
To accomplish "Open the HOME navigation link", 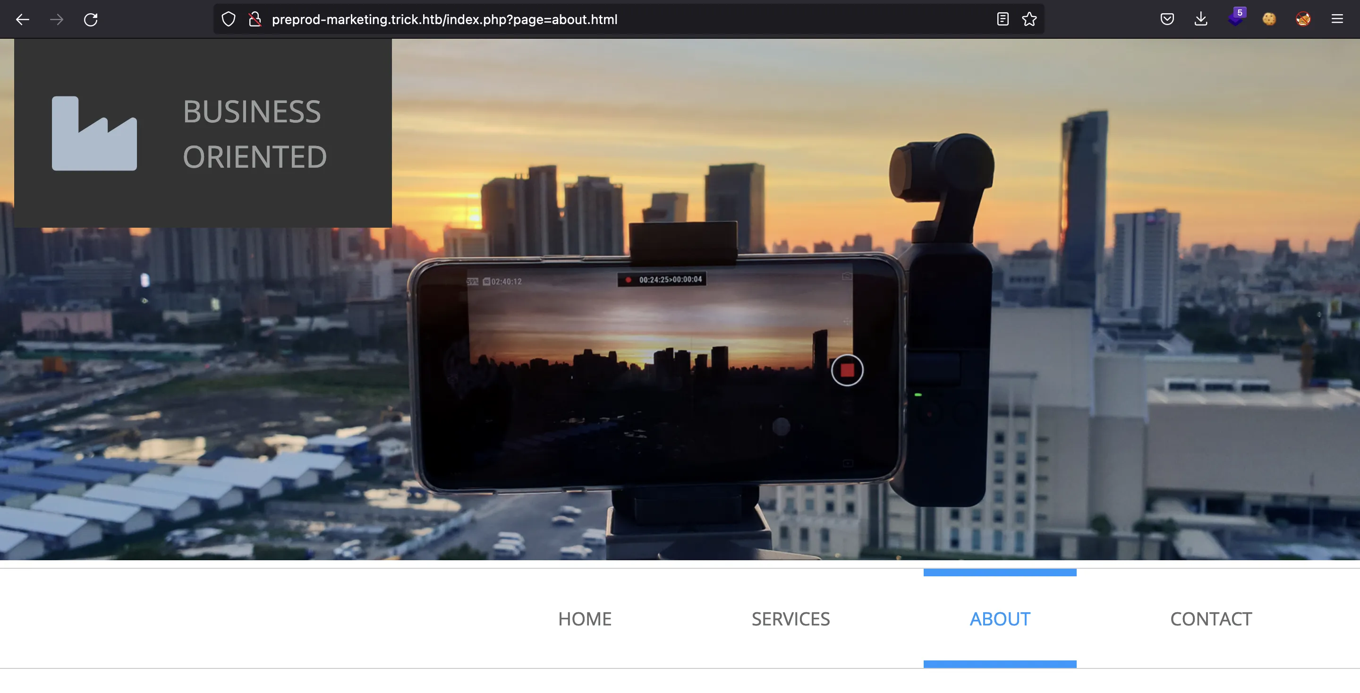I will [x=585, y=618].
